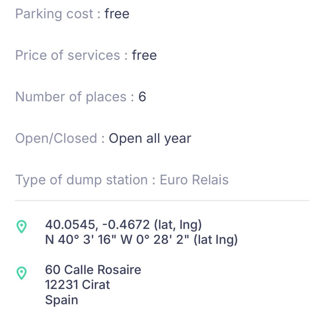Screen dimensions: 318x315
Task: Open the 60 Calle Rosaire address
Action: tap(93, 269)
